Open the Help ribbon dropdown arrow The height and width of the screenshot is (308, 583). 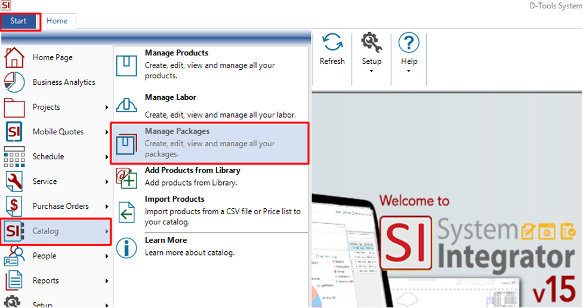(408, 70)
